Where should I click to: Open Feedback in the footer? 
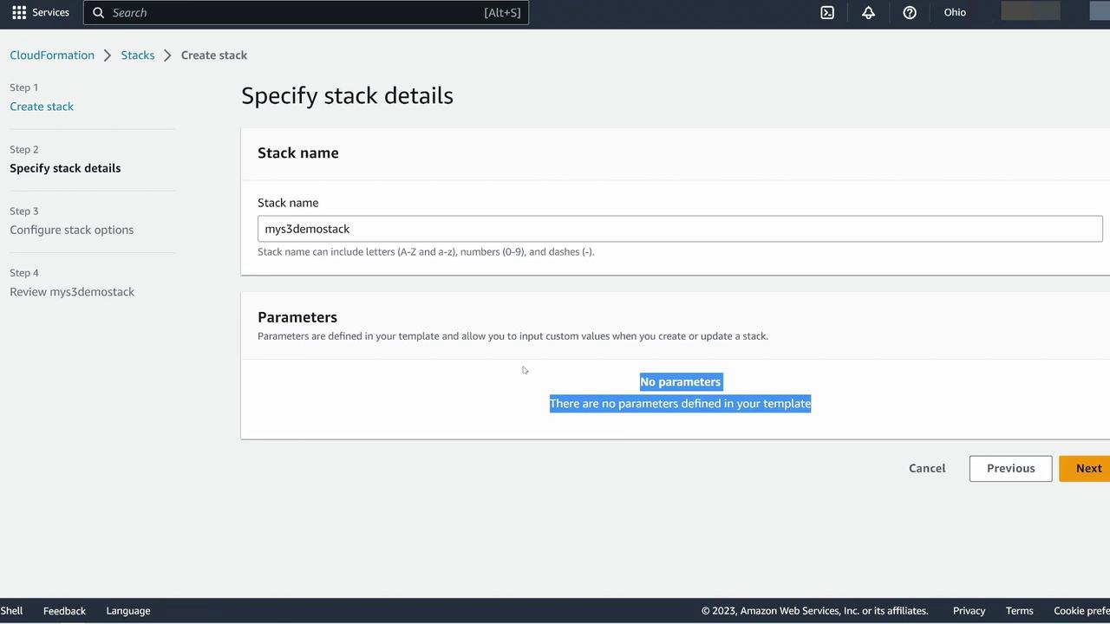64,610
